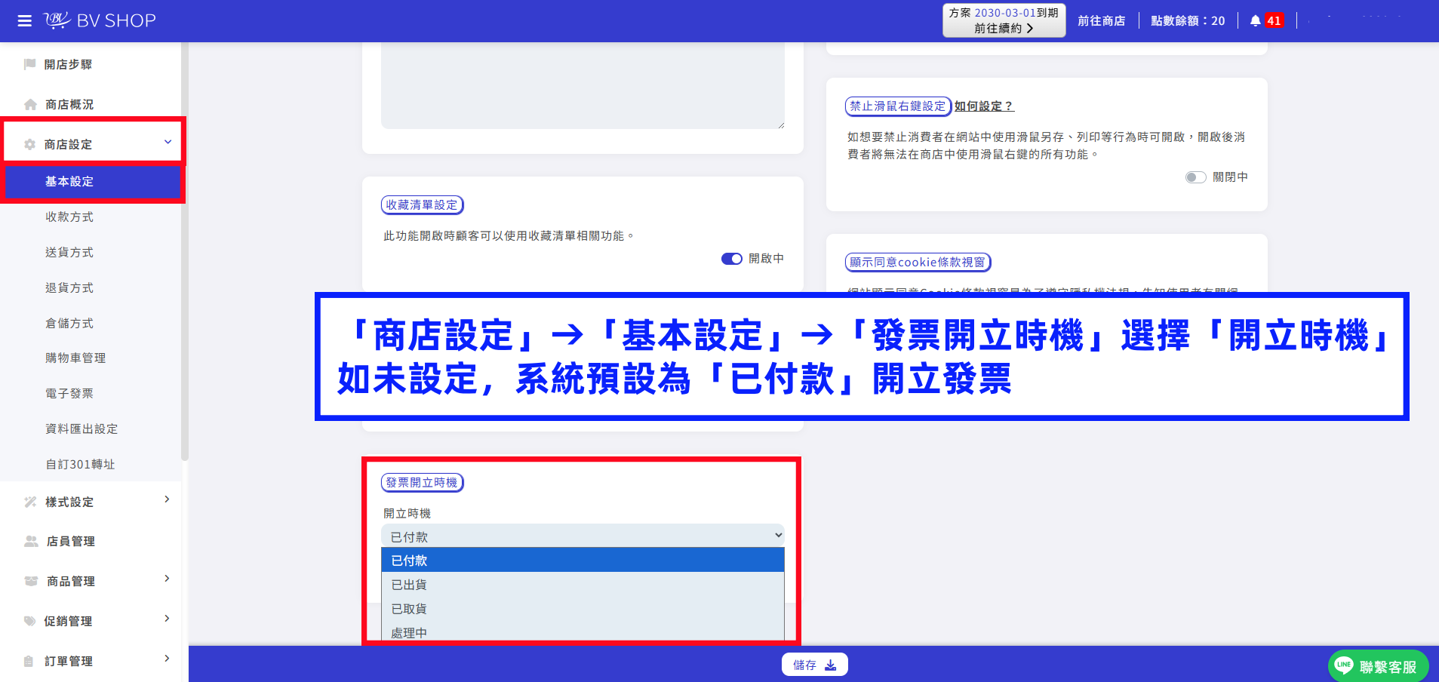Expand the 促銷管理 chevron
Image resolution: width=1439 pixels, height=682 pixels.
[x=167, y=619]
